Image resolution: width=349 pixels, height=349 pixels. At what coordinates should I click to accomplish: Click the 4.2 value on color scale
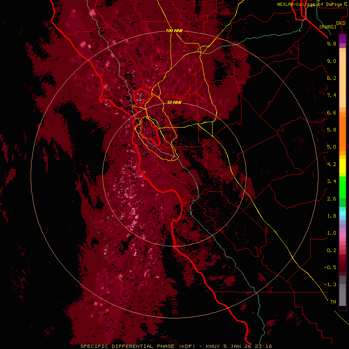click(x=332, y=164)
